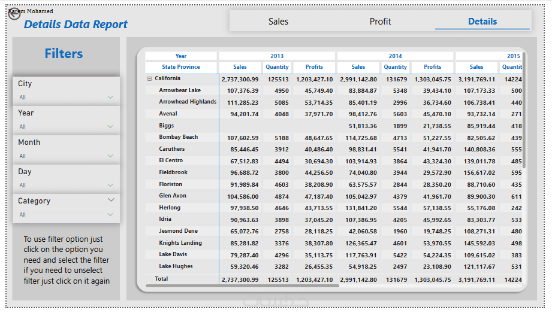Select the 2013 year column header
The width and height of the screenshot is (552, 313).
click(277, 56)
